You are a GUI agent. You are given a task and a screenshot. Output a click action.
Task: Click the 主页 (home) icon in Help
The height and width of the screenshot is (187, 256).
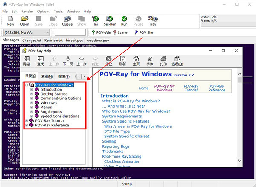click(136, 59)
